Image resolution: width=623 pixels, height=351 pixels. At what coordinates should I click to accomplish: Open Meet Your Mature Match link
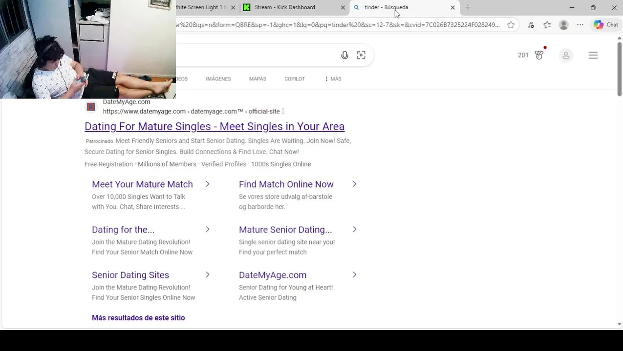pos(142,184)
